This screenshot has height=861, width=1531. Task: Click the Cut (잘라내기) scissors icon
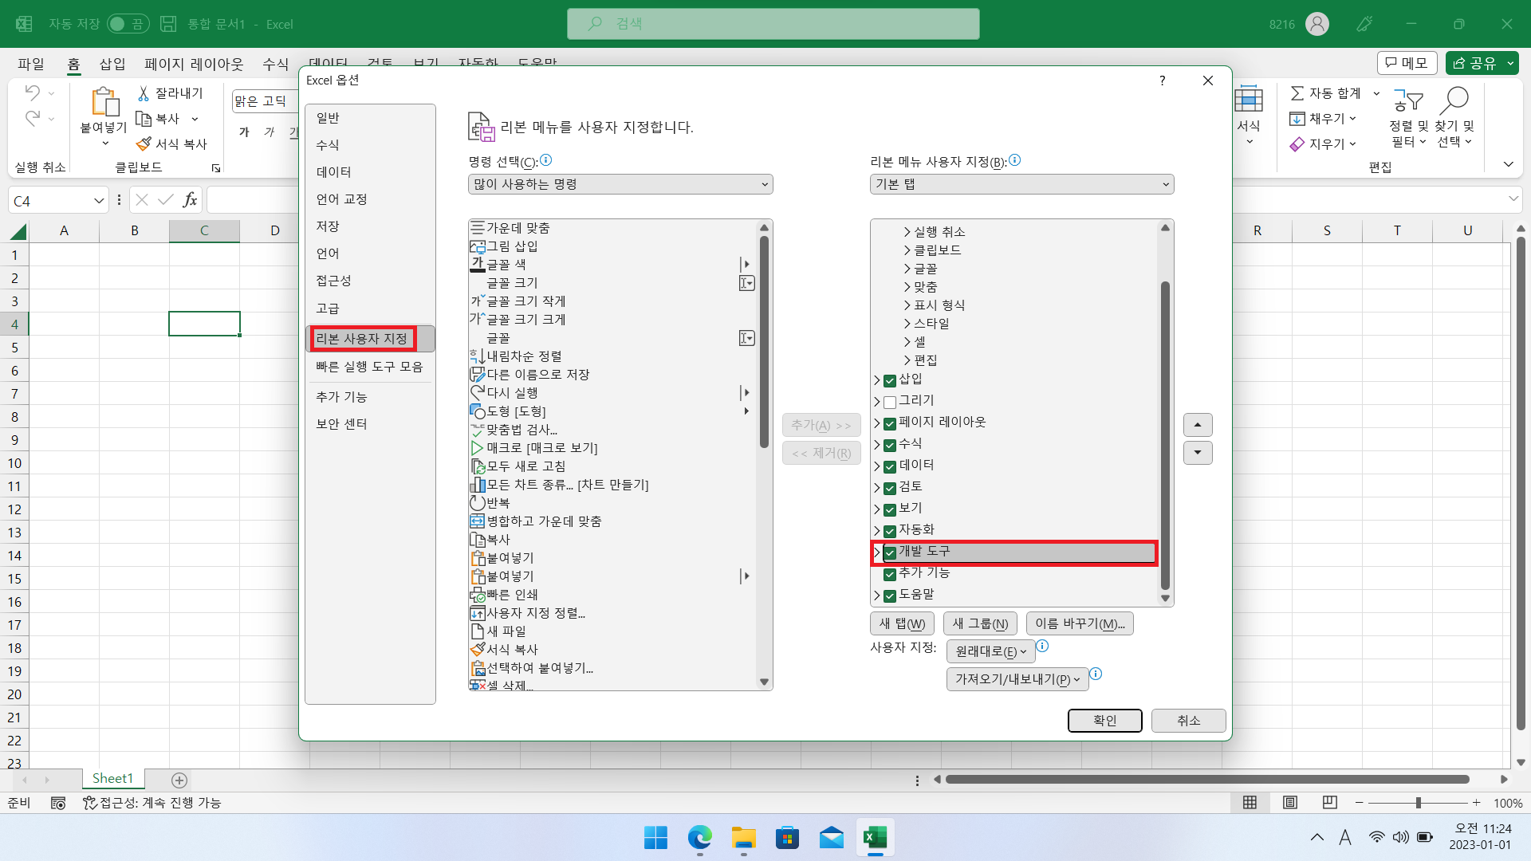tap(144, 93)
